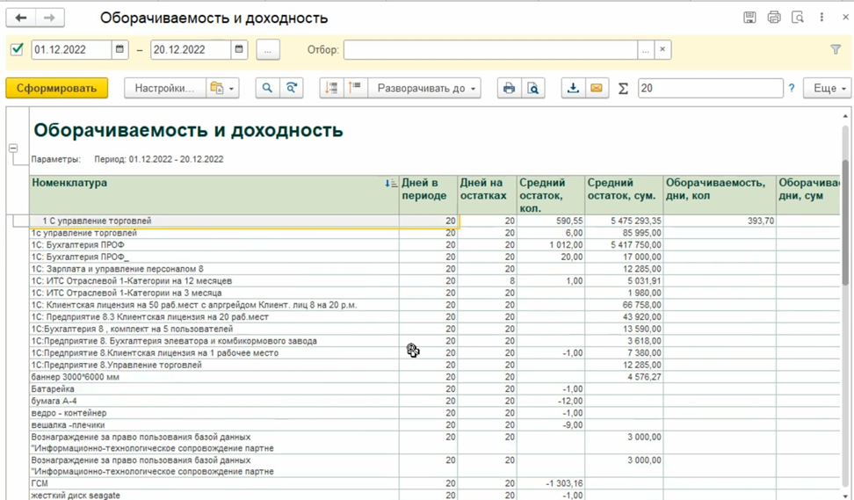Select the Батарейка row
Screen dimensions: 854x500
tap(214, 389)
